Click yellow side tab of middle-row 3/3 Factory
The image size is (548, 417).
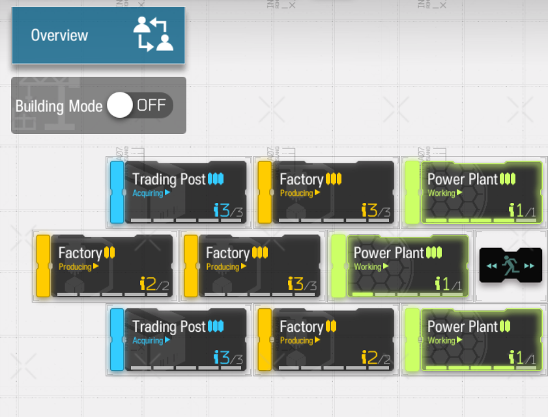191,266
